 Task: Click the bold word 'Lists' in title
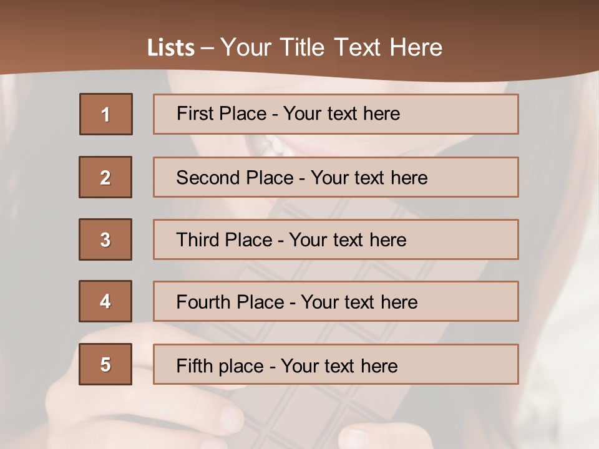[x=170, y=47]
